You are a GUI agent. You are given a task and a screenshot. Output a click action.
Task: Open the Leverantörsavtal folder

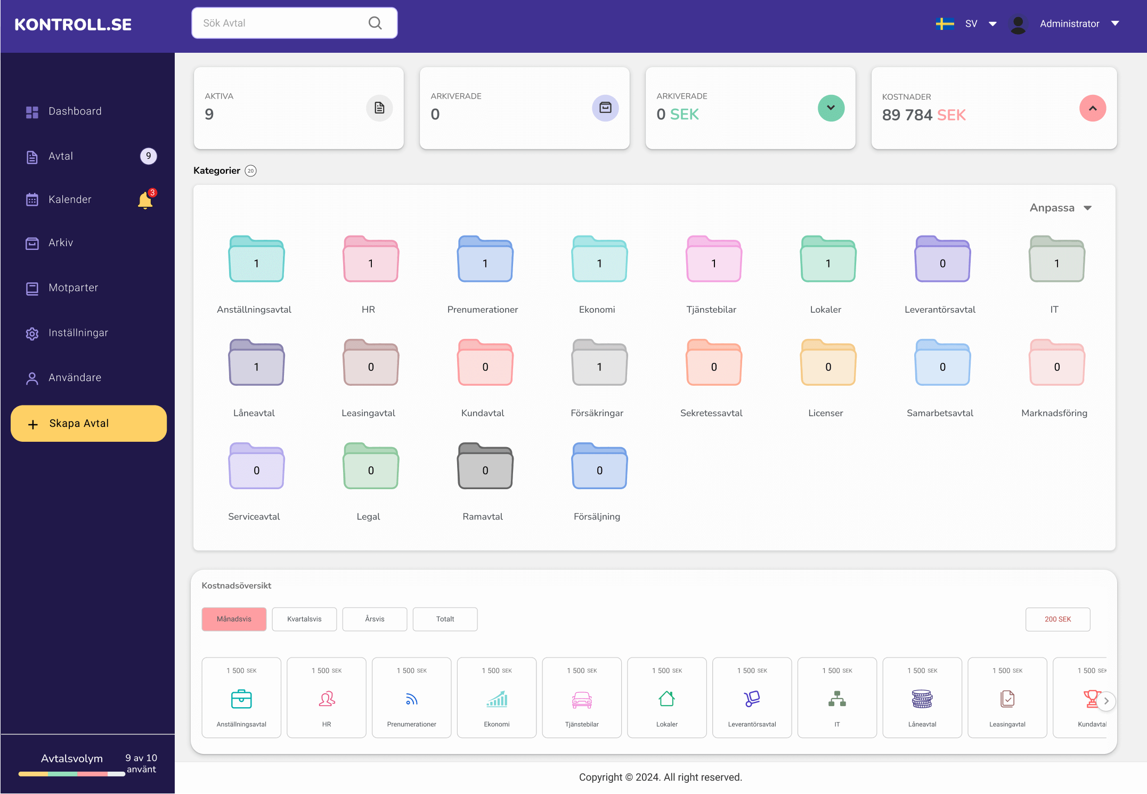[x=942, y=259]
